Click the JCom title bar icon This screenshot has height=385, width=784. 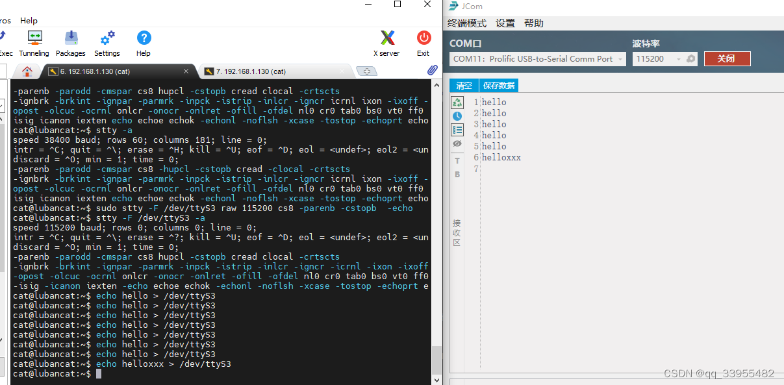(453, 6)
